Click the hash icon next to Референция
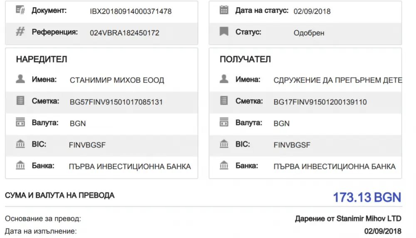 click(x=20, y=32)
